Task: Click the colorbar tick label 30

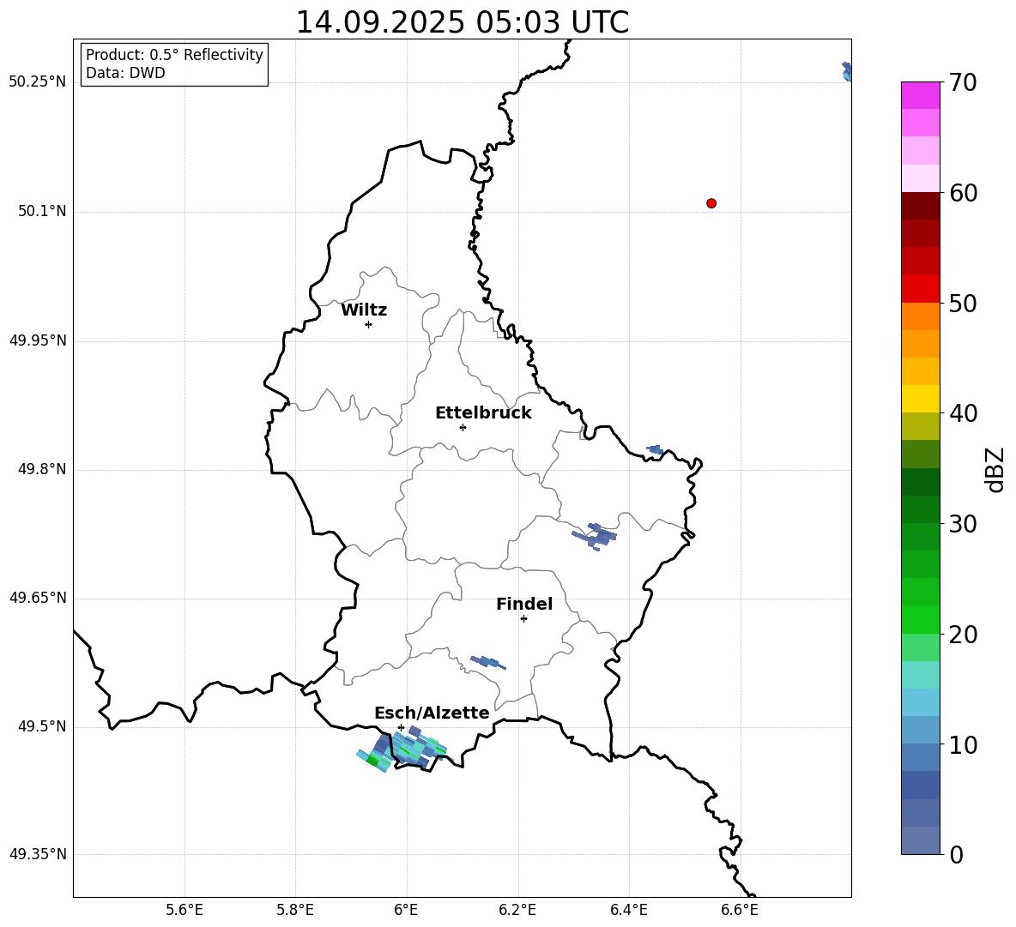Action: click(x=963, y=524)
